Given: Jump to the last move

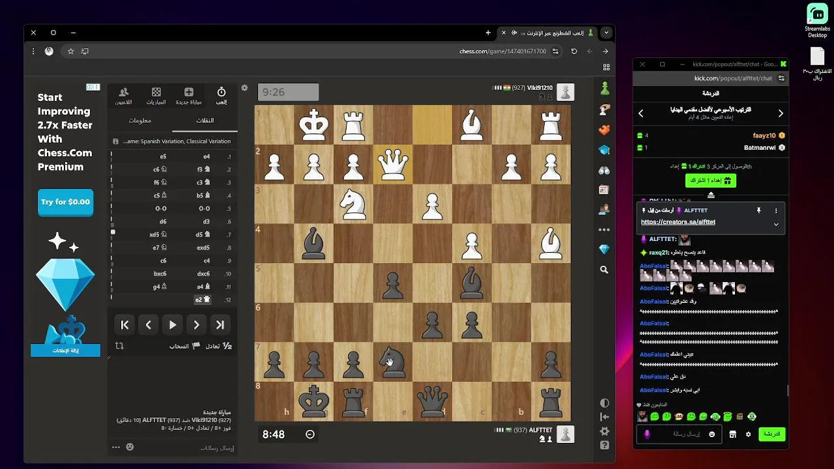Looking at the screenshot, I should coord(220,325).
